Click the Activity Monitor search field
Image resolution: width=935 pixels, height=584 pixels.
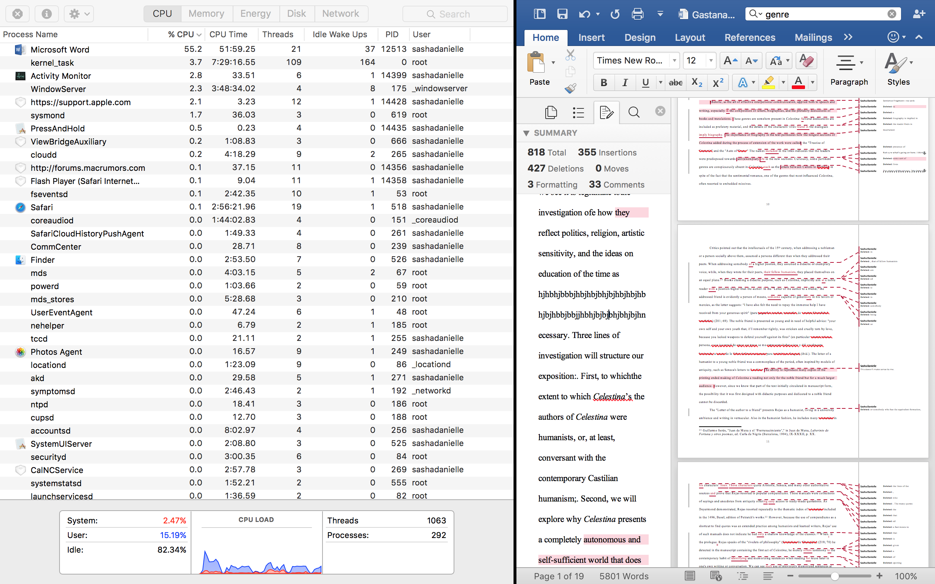click(455, 14)
